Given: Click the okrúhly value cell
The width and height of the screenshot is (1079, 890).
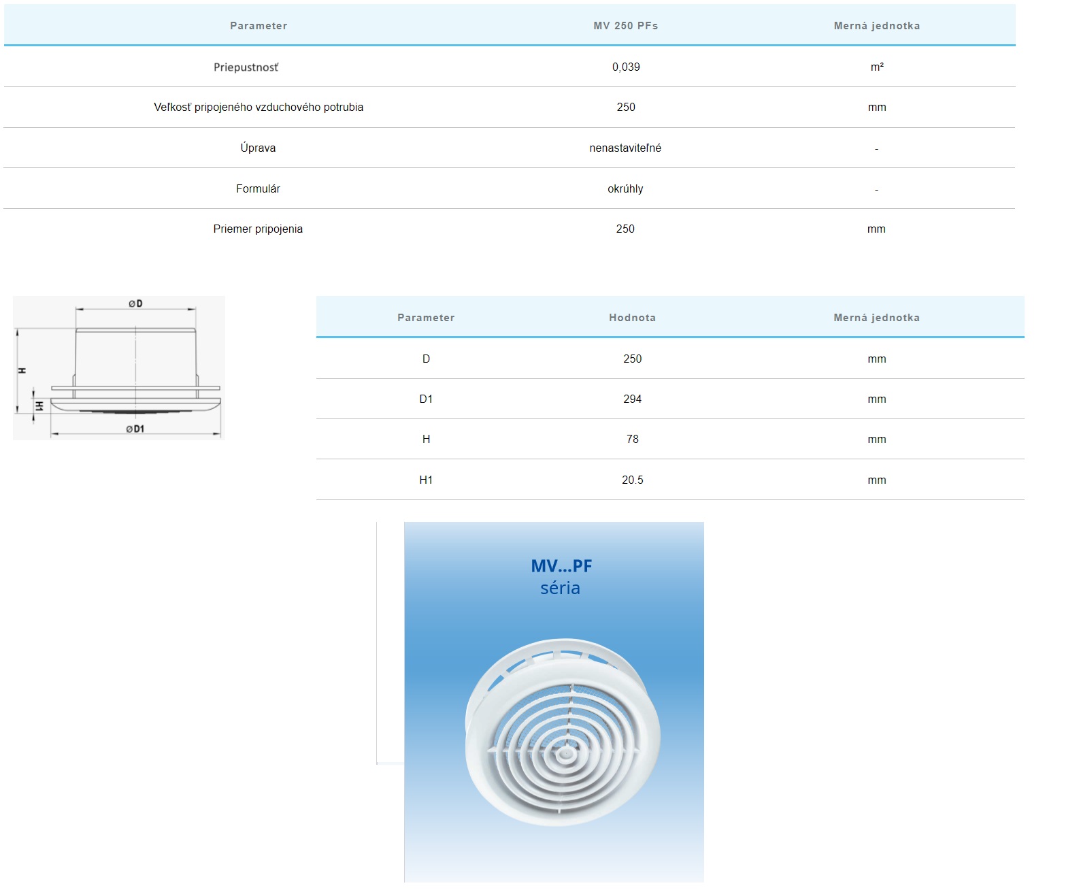Looking at the screenshot, I should tap(625, 189).
